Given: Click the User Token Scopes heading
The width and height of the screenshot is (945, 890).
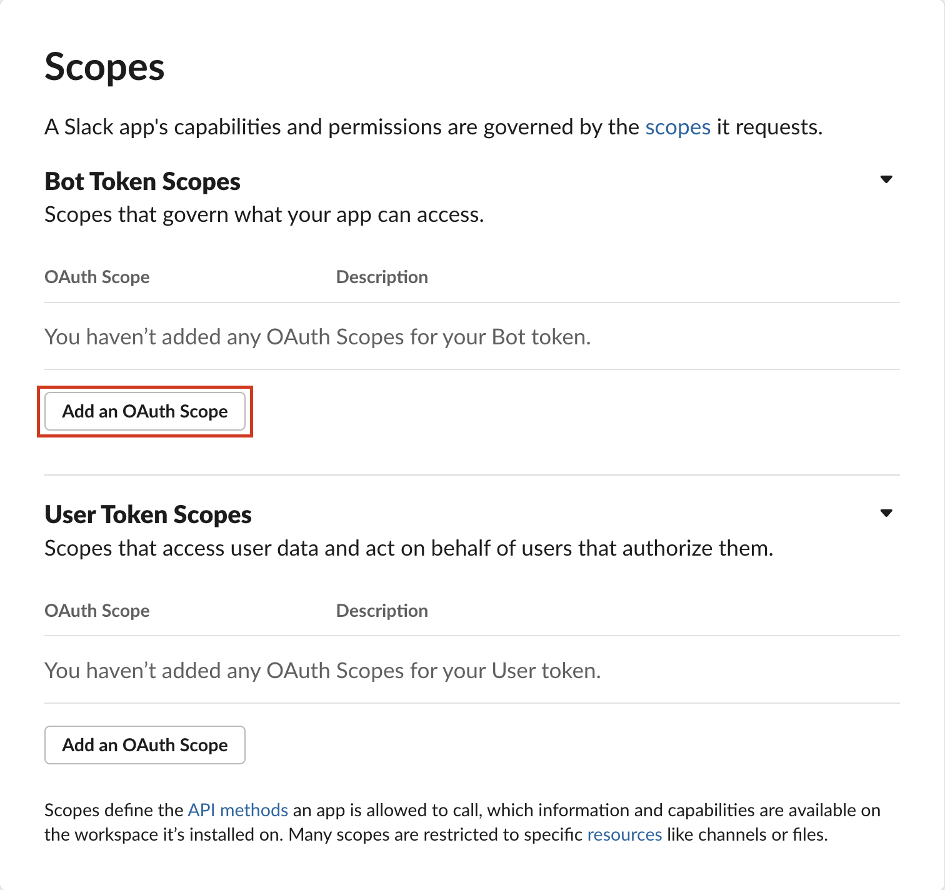Looking at the screenshot, I should (x=148, y=515).
